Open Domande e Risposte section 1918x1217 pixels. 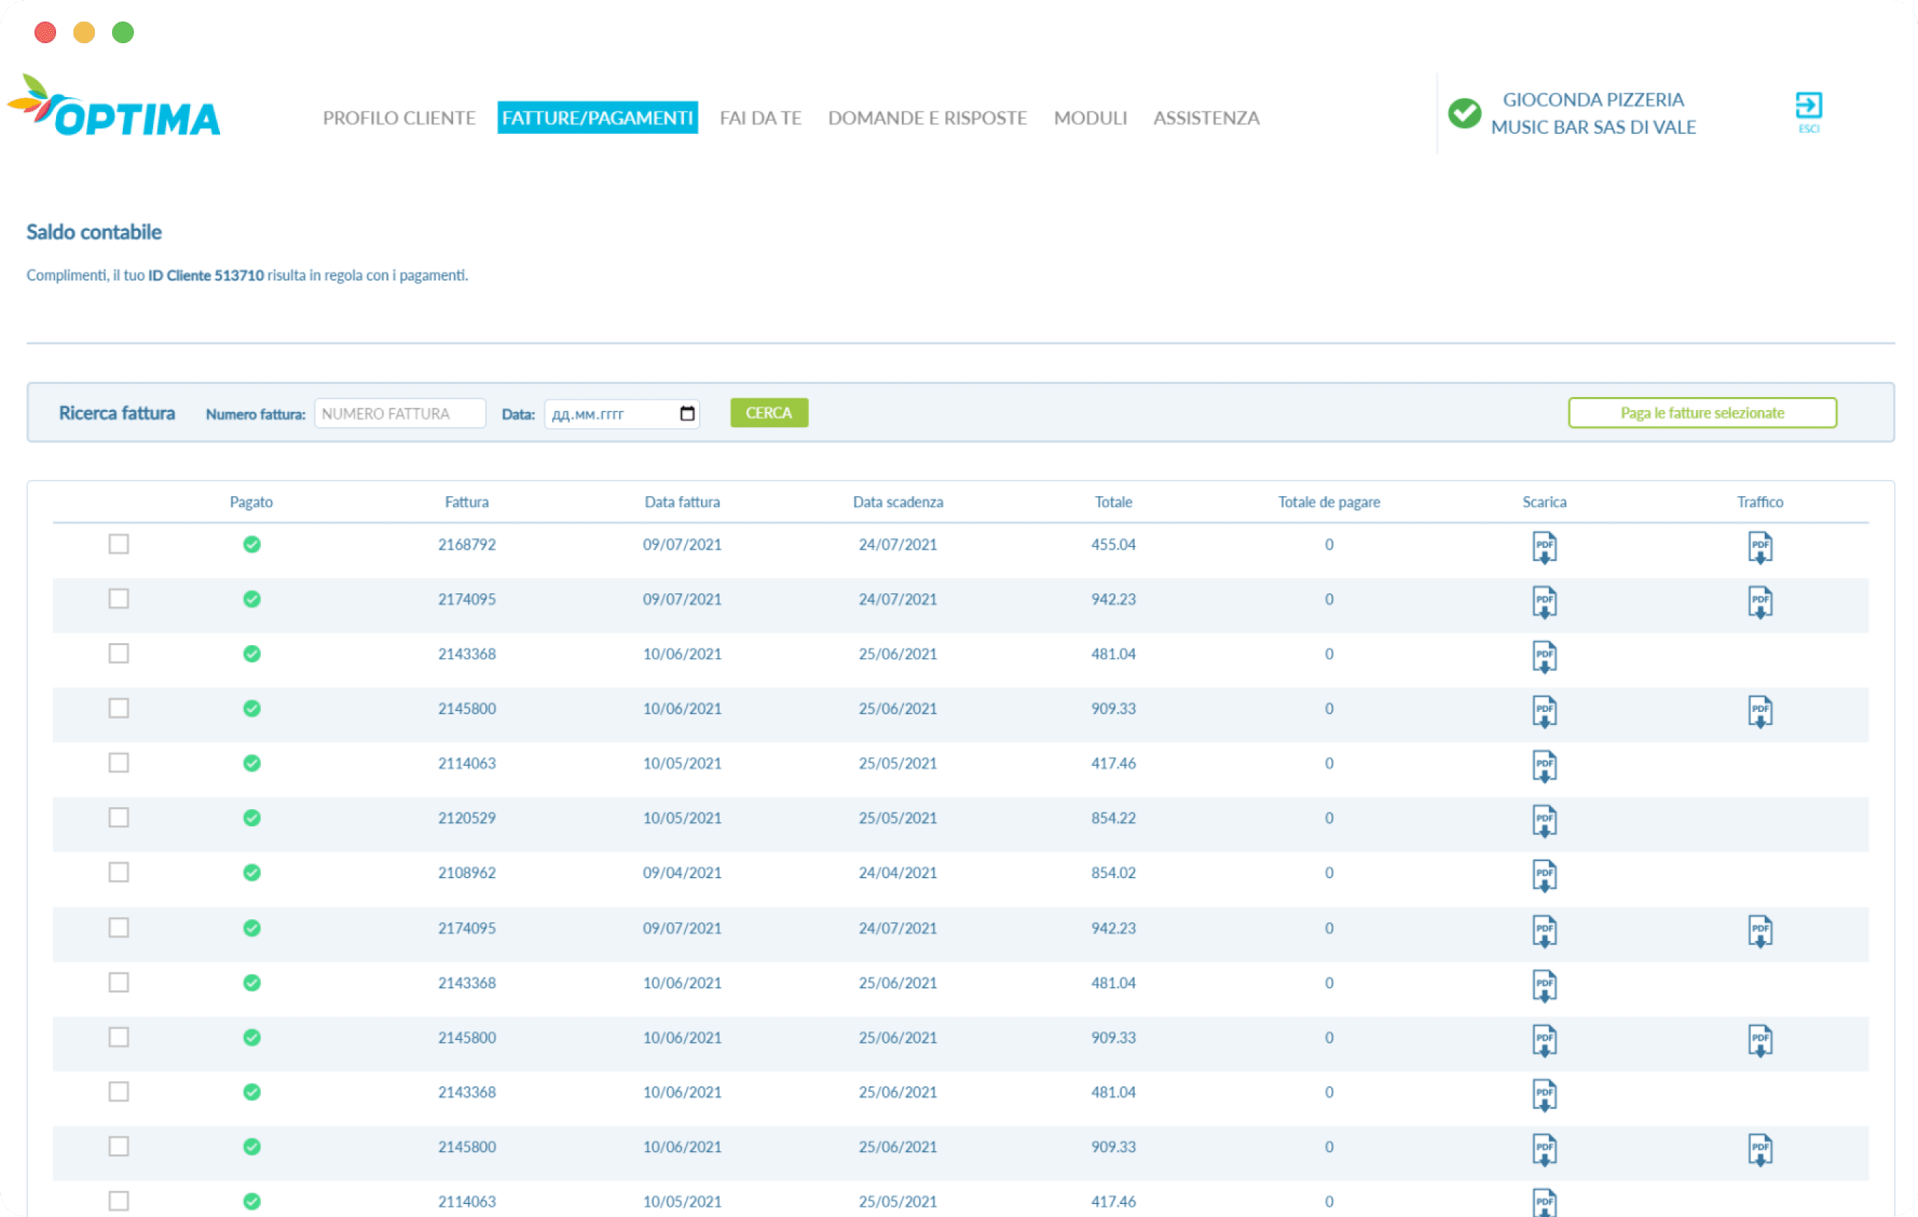[x=926, y=118]
